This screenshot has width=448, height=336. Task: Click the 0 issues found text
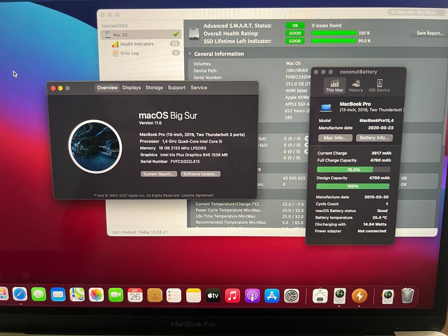pyautogui.click(x=327, y=26)
